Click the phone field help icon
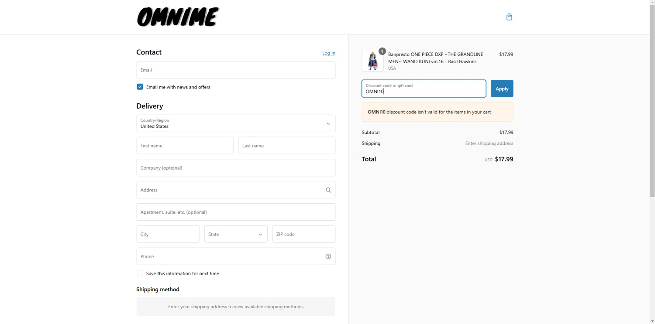This screenshot has width=655, height=324. [x=328, y=256]
